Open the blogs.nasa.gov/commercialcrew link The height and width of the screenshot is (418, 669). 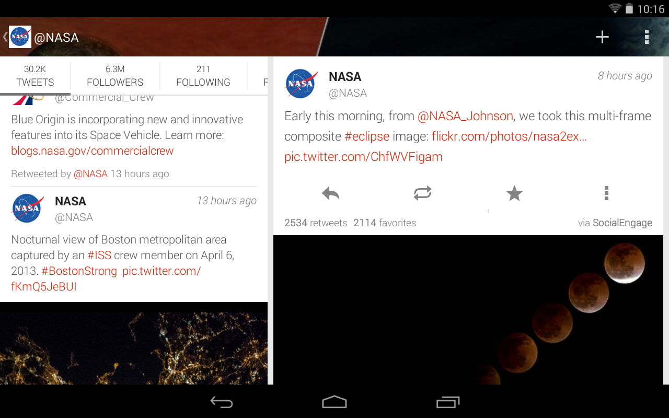pyautogui.click(x=93, y=151)
